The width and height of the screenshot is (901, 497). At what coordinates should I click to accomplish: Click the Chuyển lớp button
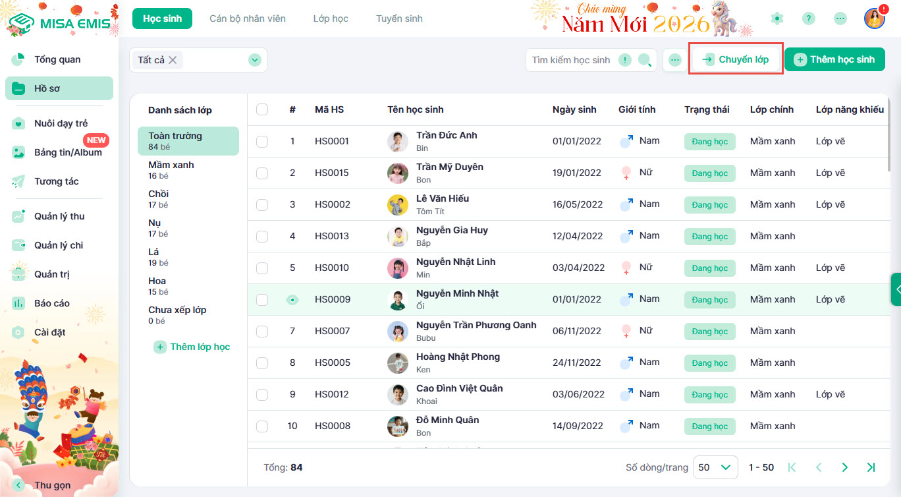click(x=736, y=59)
